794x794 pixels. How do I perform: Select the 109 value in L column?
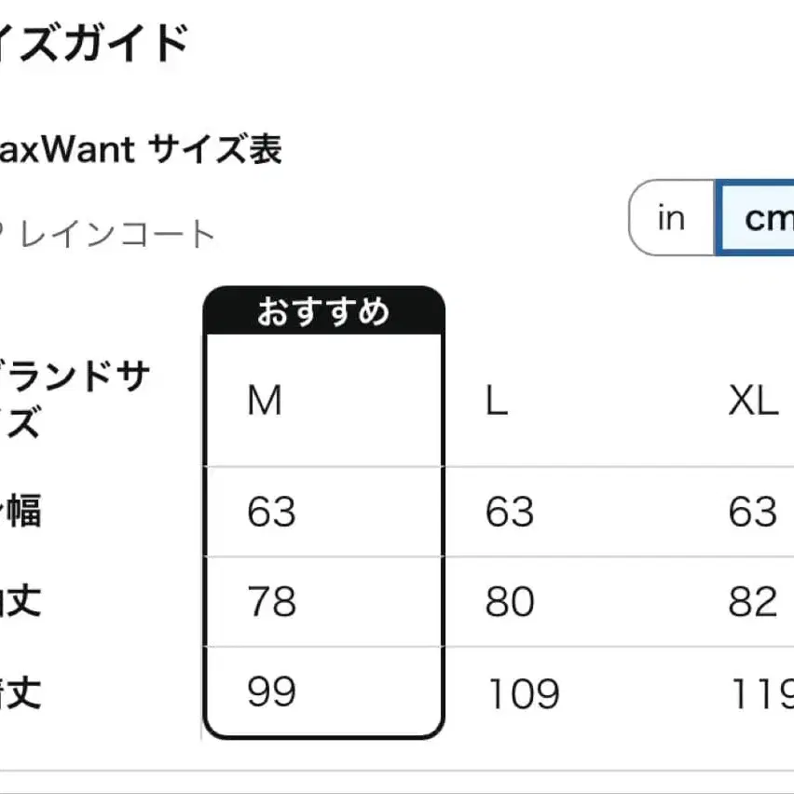(x=522, y=693)
